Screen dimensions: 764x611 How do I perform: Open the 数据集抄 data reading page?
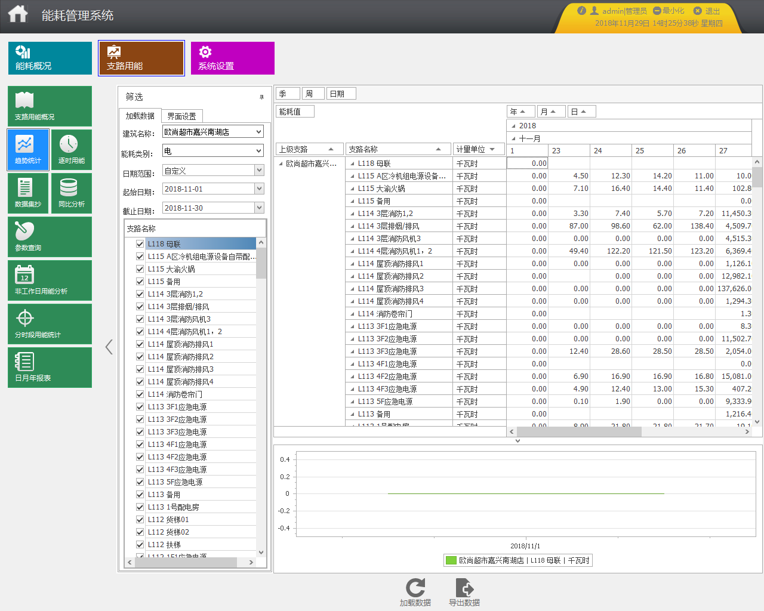[28, 193]
